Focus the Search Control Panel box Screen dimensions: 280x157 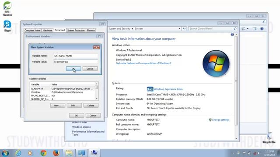[x=211, y=29]
